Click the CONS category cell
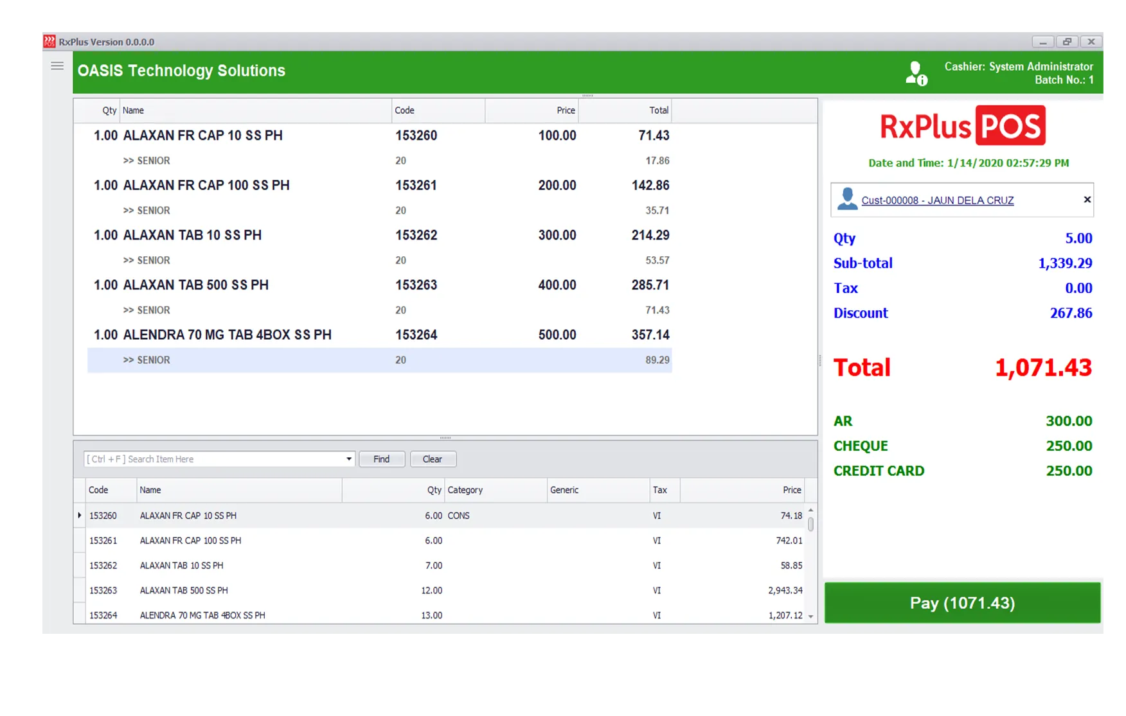Screen dimensions: 1126x716 pos(496,516)
